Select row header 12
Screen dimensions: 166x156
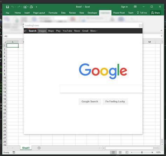pyautogui.click(x=5, y=85)
